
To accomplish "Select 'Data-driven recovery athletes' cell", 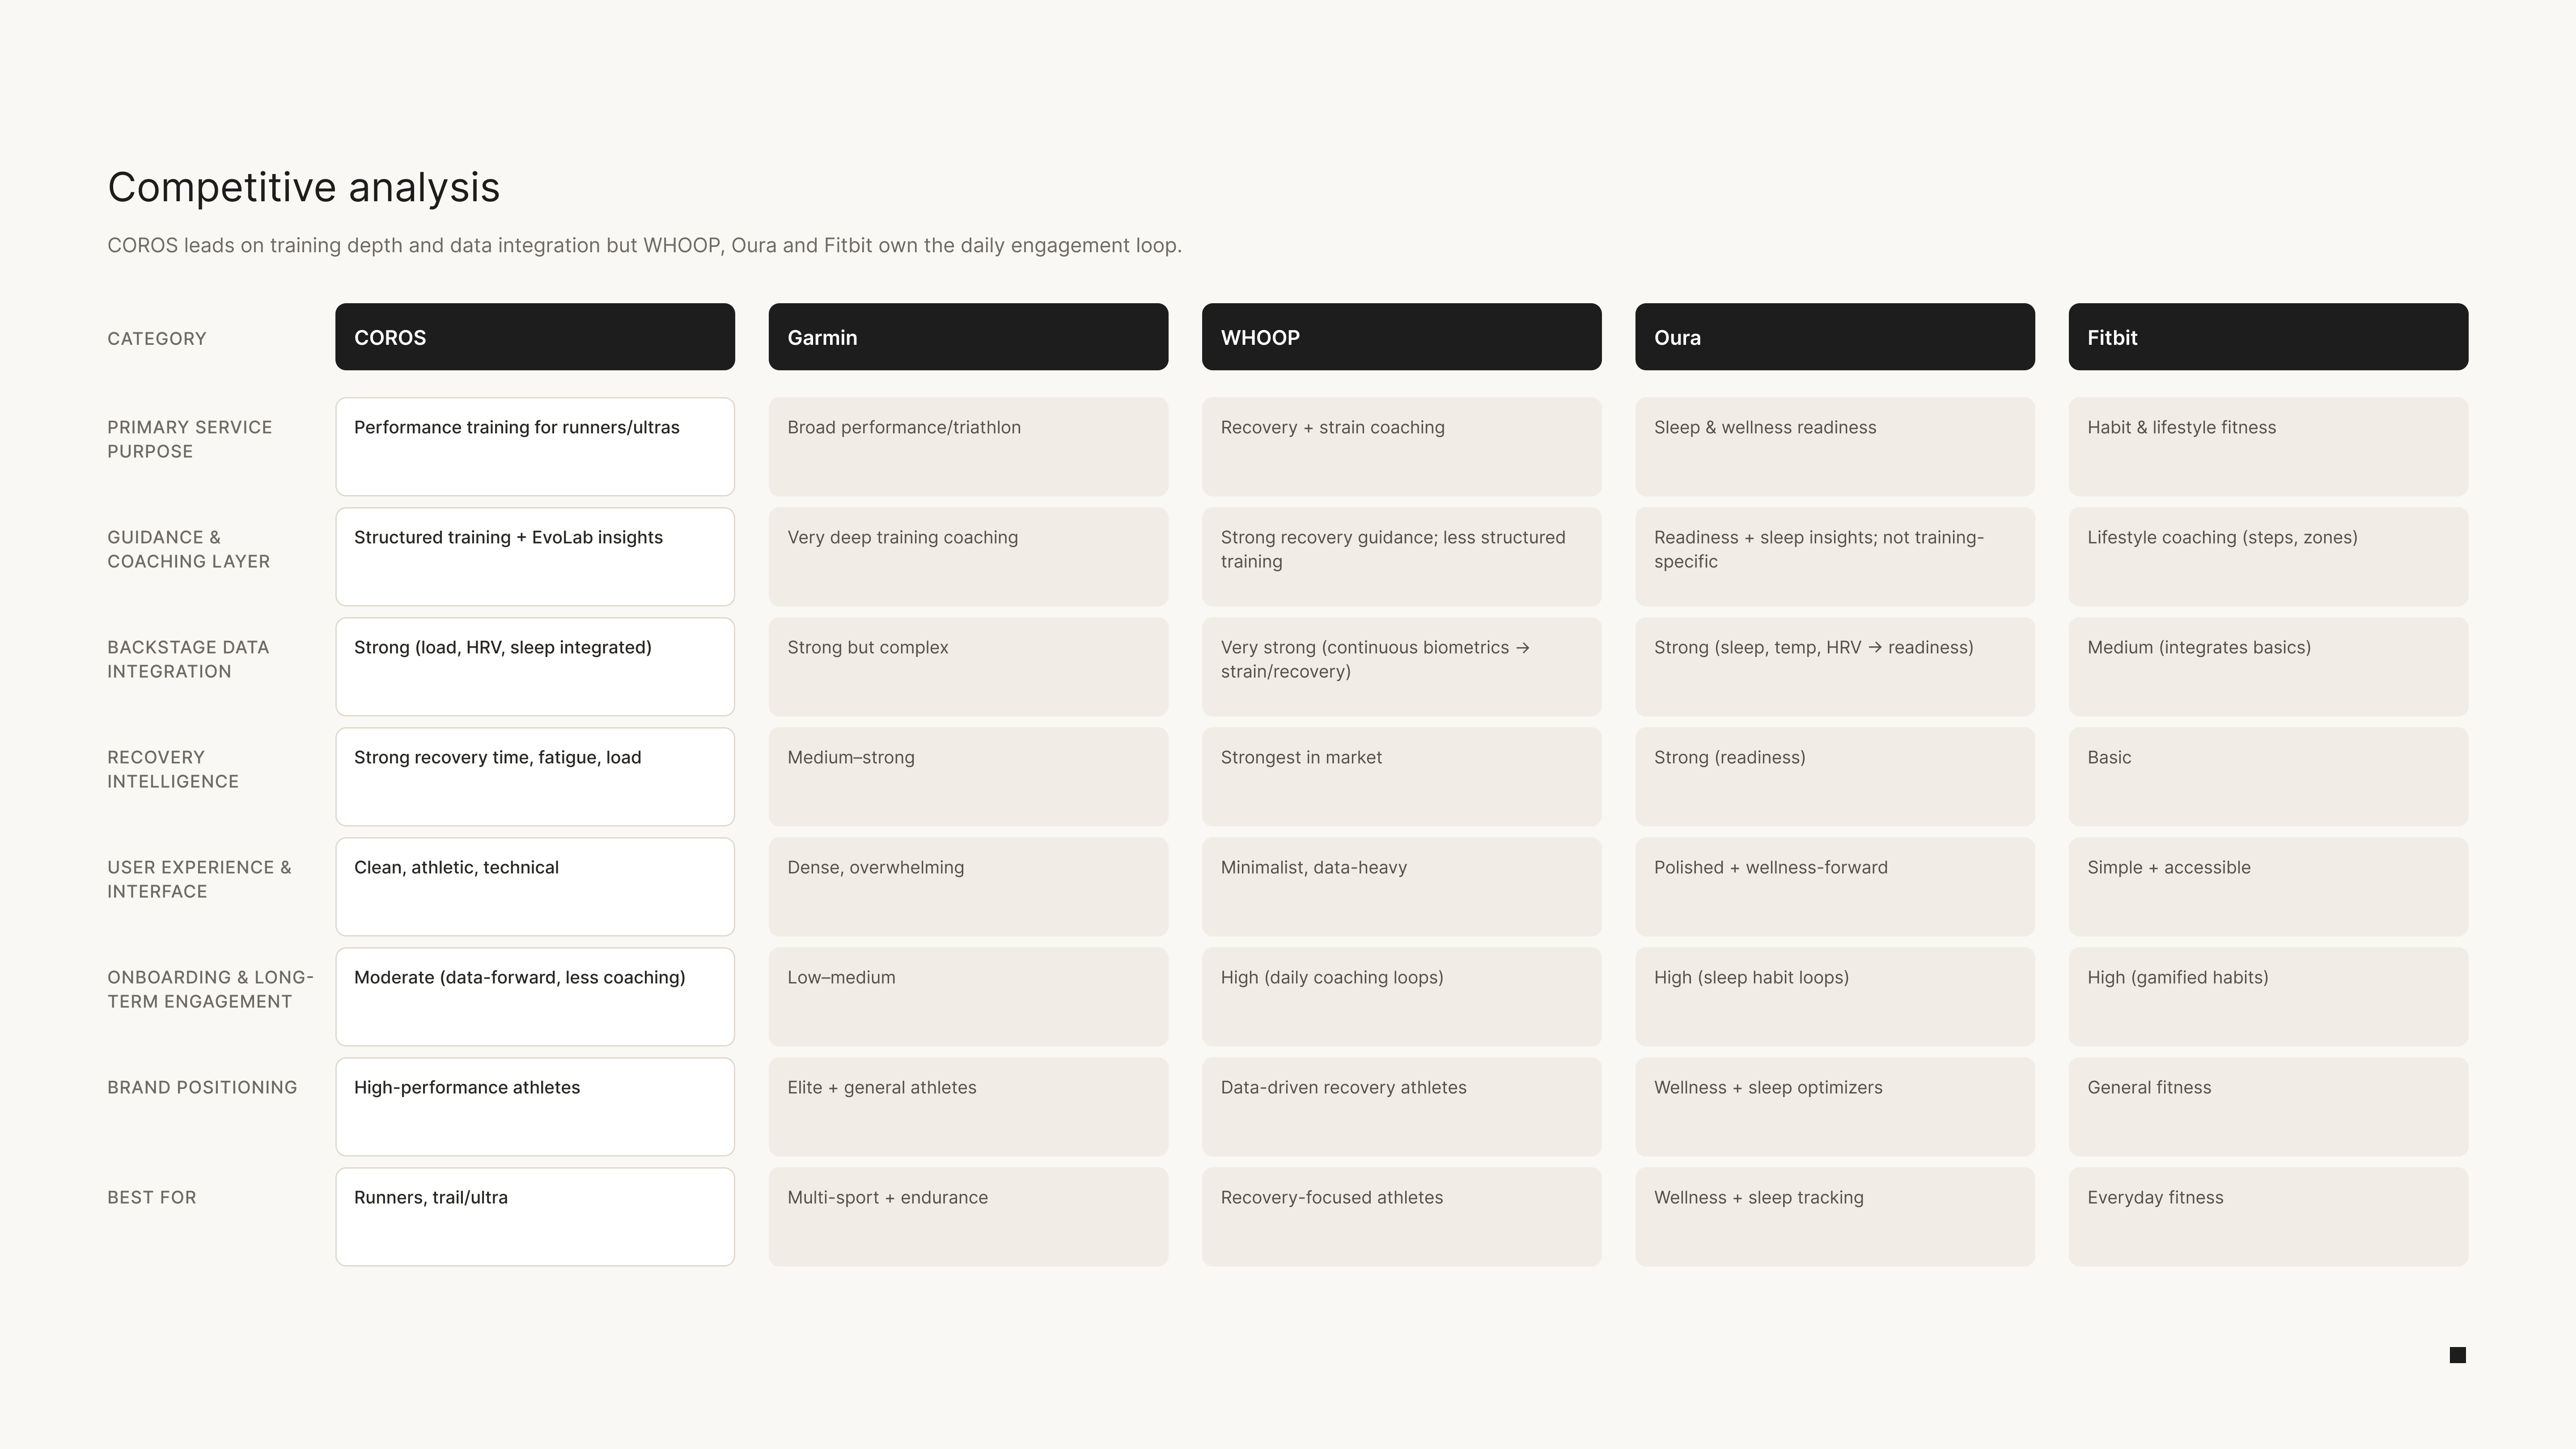I will point(1401,1107).
